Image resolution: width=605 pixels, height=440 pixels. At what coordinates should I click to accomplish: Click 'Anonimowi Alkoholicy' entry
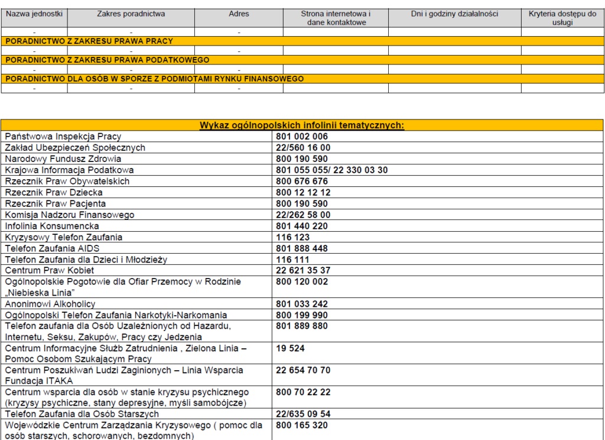click(x=50, y=304)
